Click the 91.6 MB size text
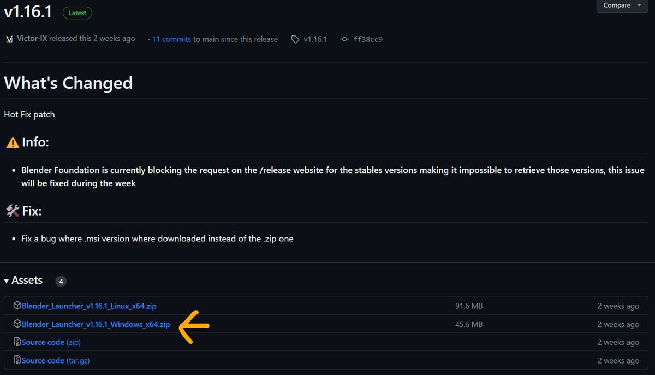 pyautogui.click(x=469, y=306)
